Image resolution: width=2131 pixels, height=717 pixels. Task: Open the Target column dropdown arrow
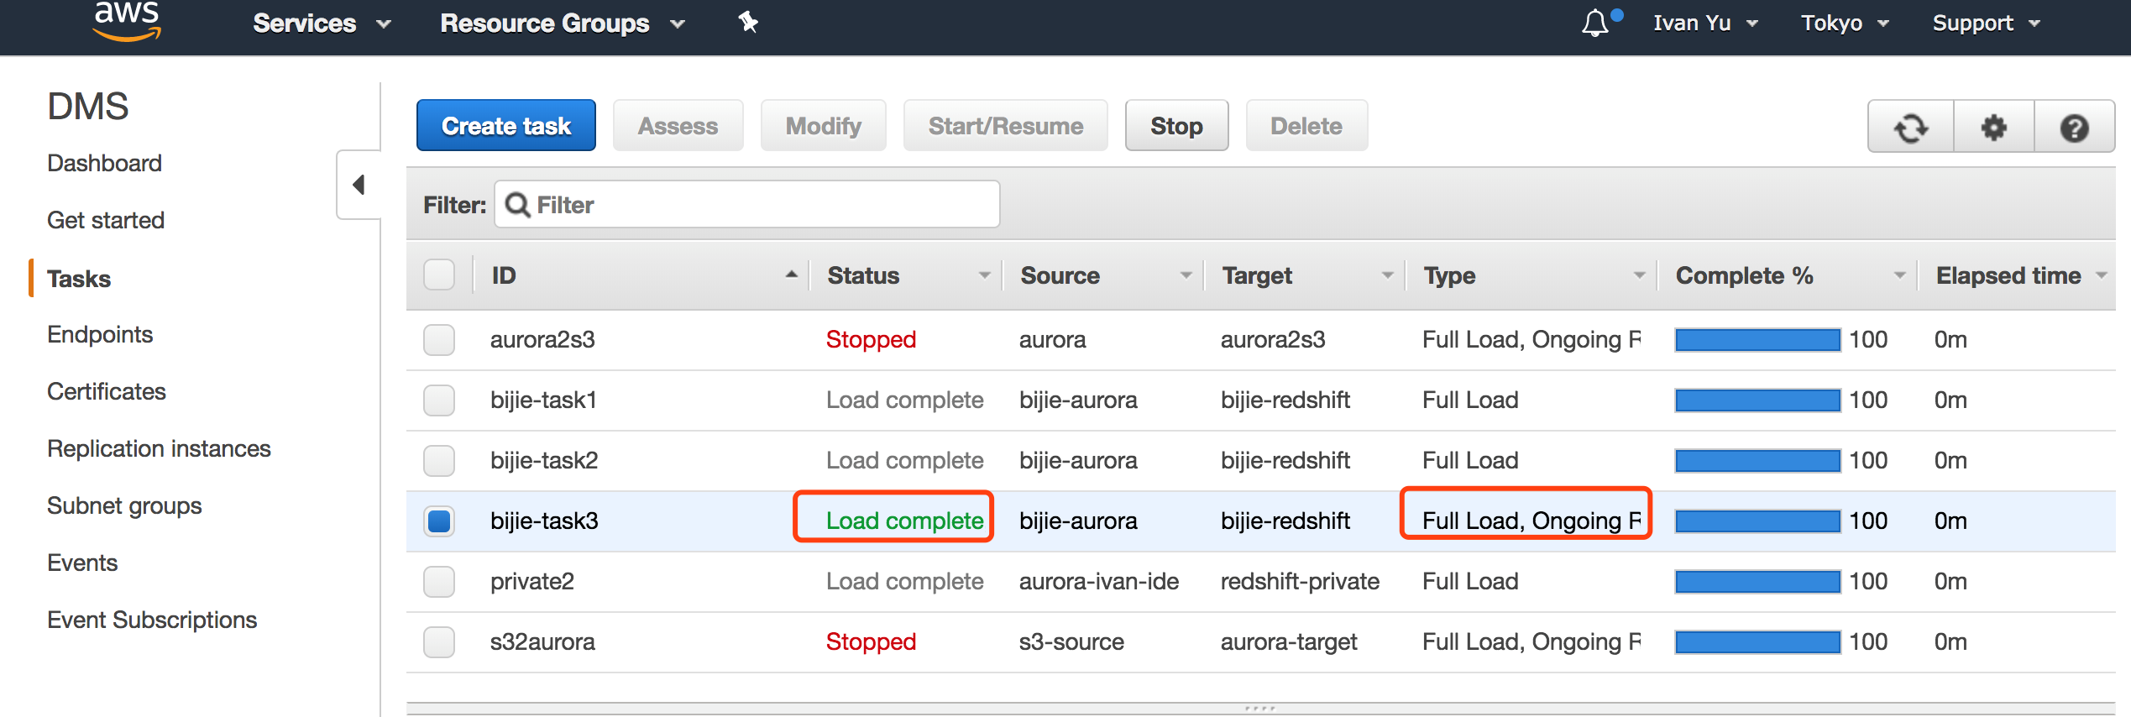[1387, 275]
